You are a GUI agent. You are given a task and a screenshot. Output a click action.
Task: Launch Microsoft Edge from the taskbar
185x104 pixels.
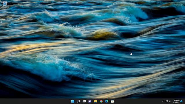pos(107,101)
